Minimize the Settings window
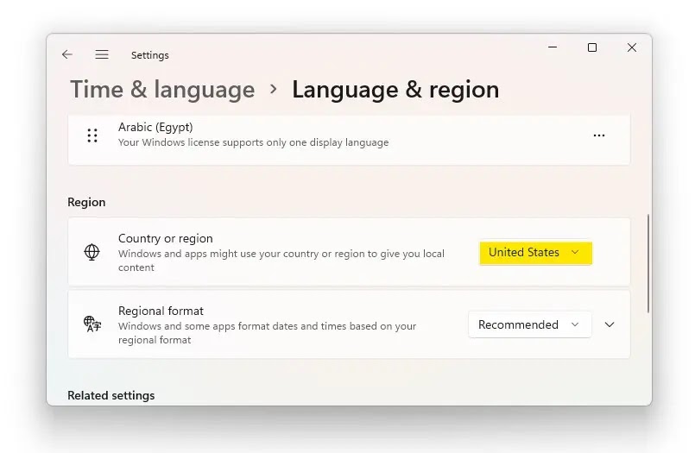This screenshot has width=695, height=453. tap(553, 47)
